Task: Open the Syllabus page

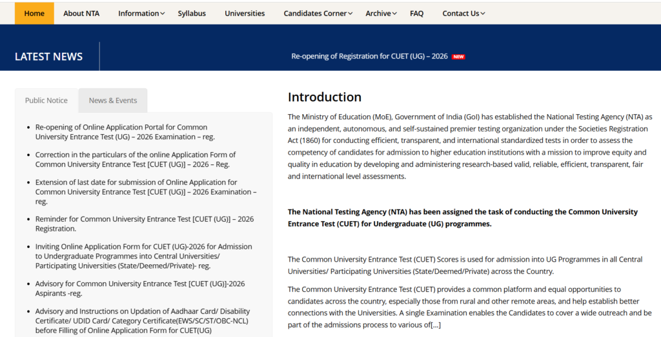Action: 192,14
